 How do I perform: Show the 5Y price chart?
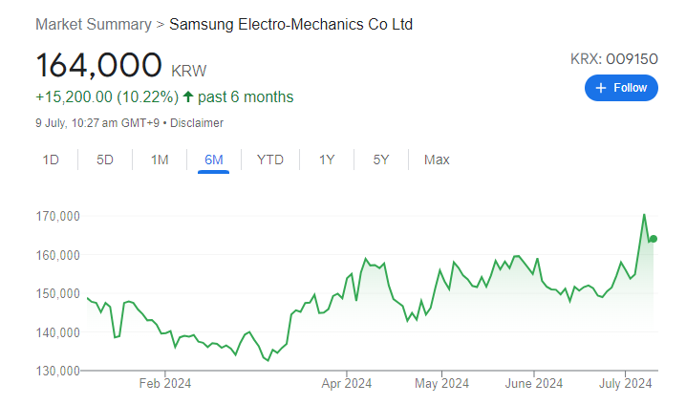click(381, 160)
